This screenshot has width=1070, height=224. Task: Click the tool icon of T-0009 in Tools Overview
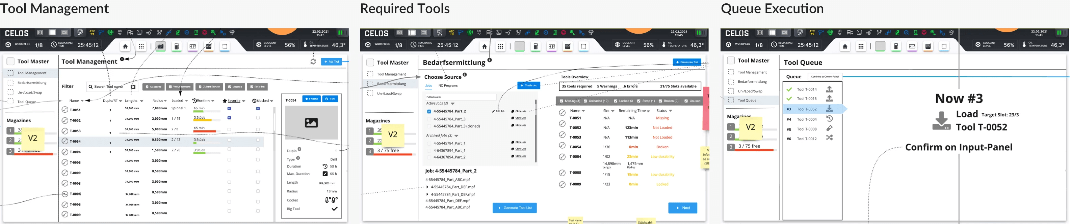[x=562, y=184]
